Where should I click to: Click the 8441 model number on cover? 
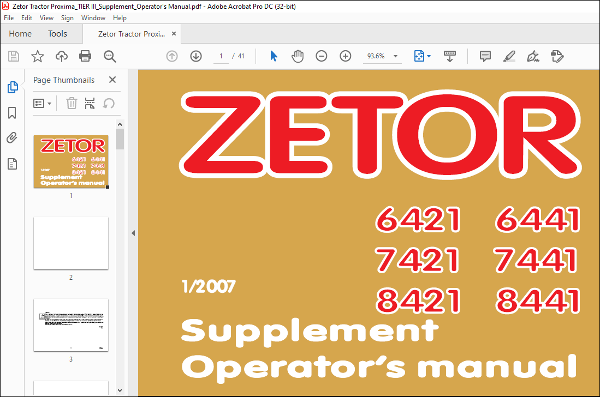pos(538,300)
